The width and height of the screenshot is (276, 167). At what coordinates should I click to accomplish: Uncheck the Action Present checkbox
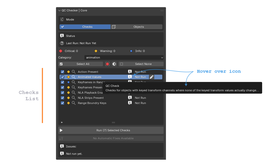[x=62, y=72]
